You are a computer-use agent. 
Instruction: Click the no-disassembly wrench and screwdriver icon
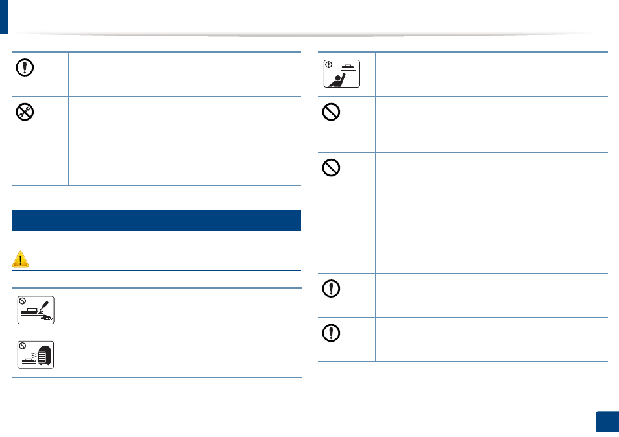click(x=25, y=112)
